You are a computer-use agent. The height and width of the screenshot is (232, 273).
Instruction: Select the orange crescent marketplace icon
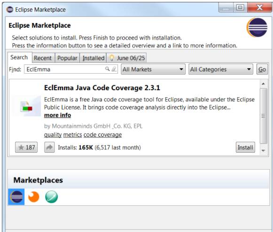pyautogui.click(x=34, y=197)
